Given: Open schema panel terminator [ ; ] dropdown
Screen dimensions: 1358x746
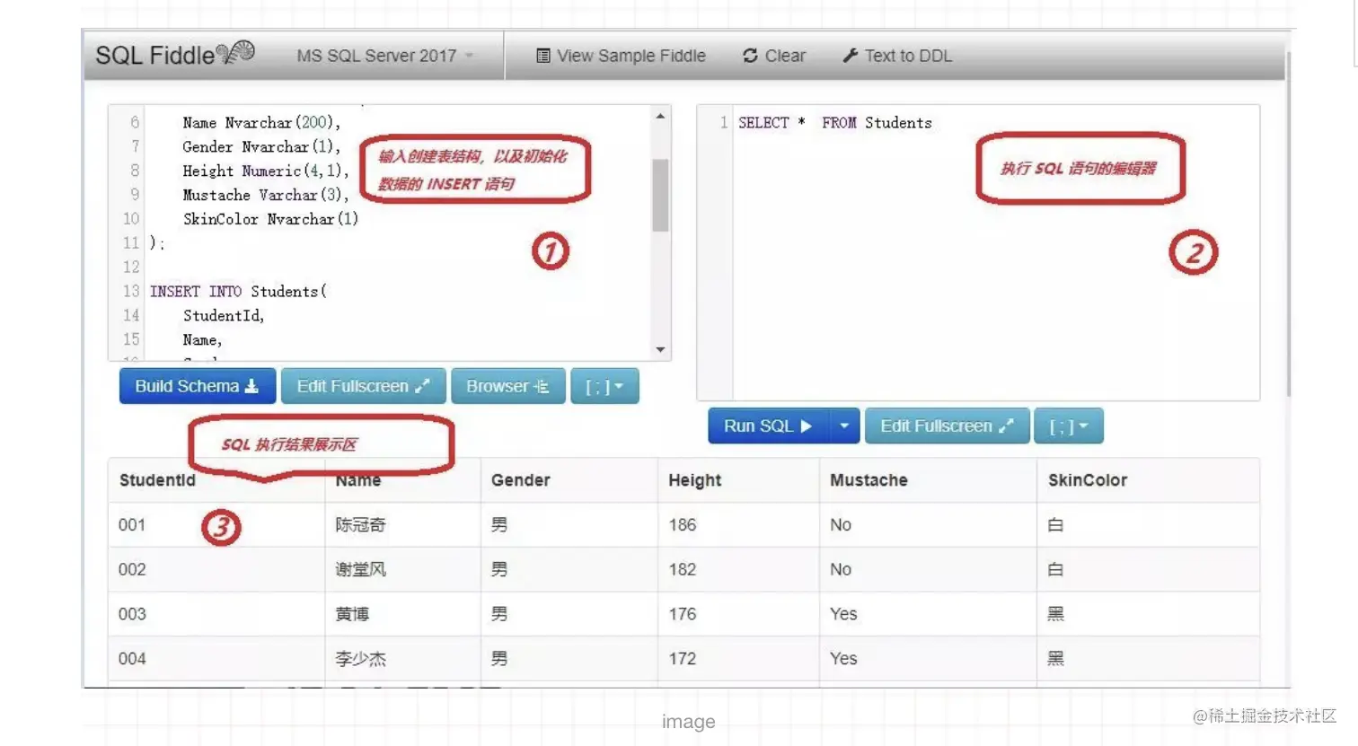Looking at the screenshot, I should [604, 386].
